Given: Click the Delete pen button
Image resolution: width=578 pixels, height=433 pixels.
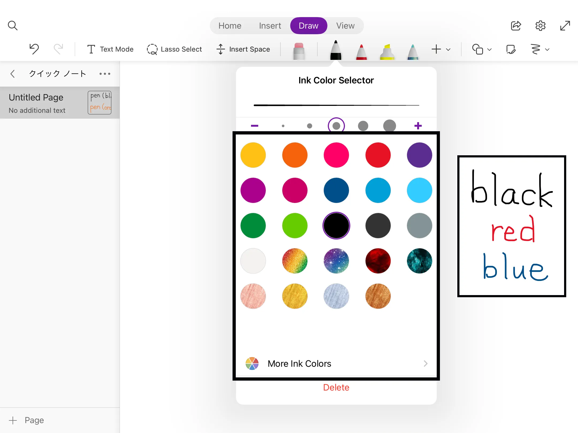Looking at the screenshot, I should [x=336, y=387].
